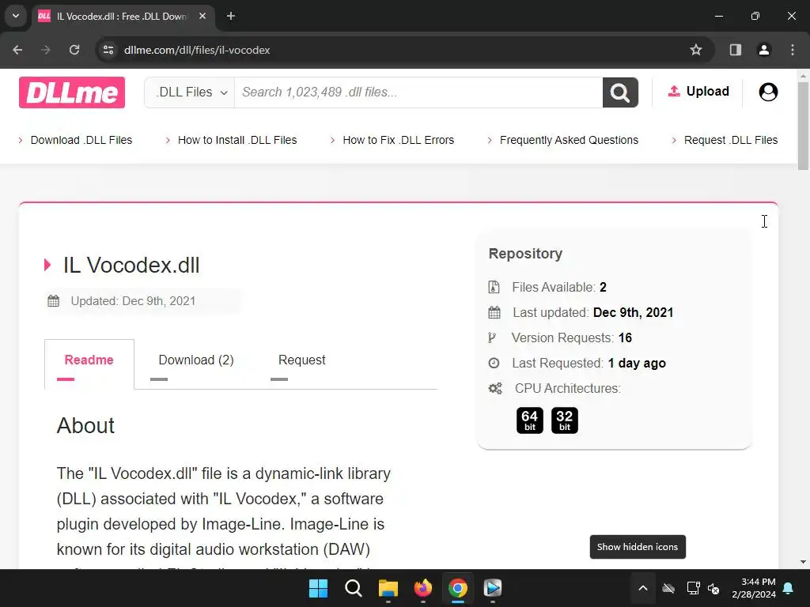Go back in Chrome
This screenshot has height=607, width=810.
(17, 50)
